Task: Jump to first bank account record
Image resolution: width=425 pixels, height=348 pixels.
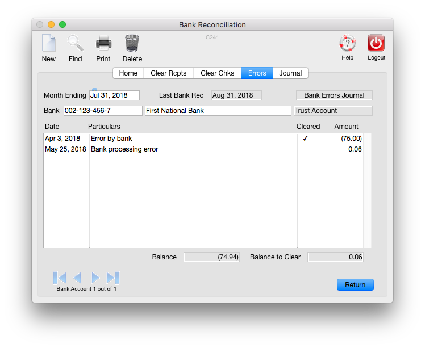Action: [x=60, y=278]
